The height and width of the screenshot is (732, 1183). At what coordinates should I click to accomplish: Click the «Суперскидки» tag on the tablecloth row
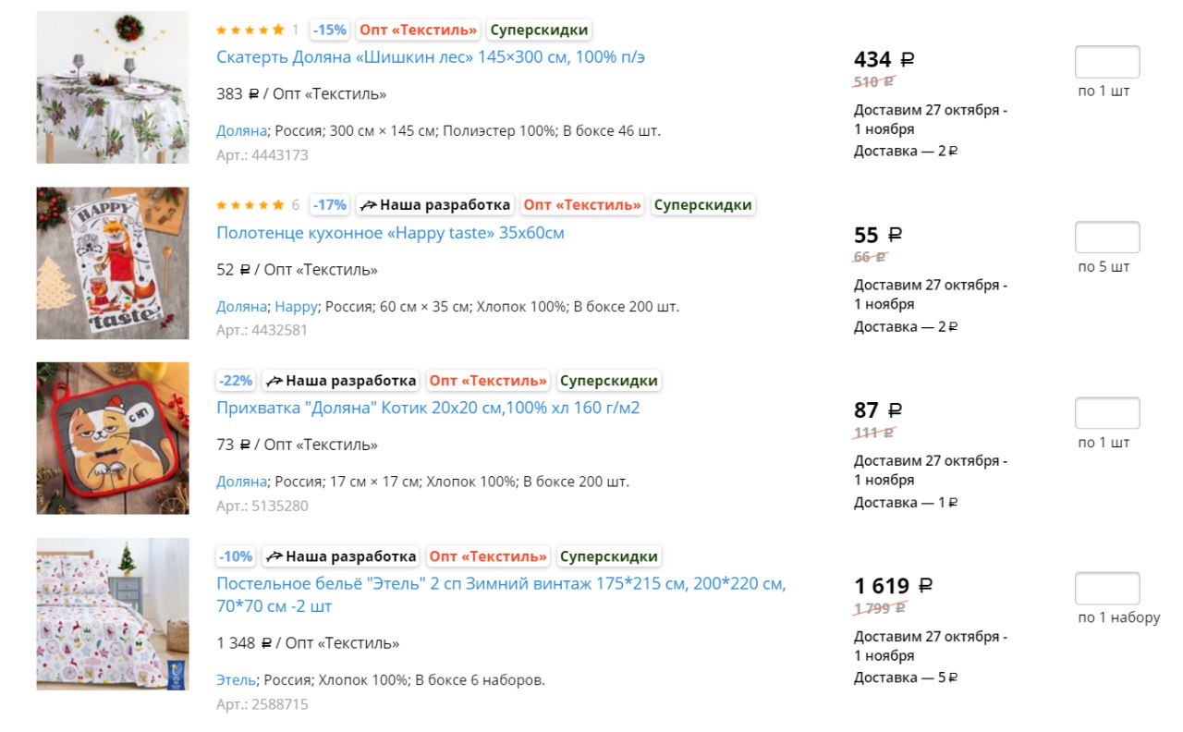tap(539, 30)
